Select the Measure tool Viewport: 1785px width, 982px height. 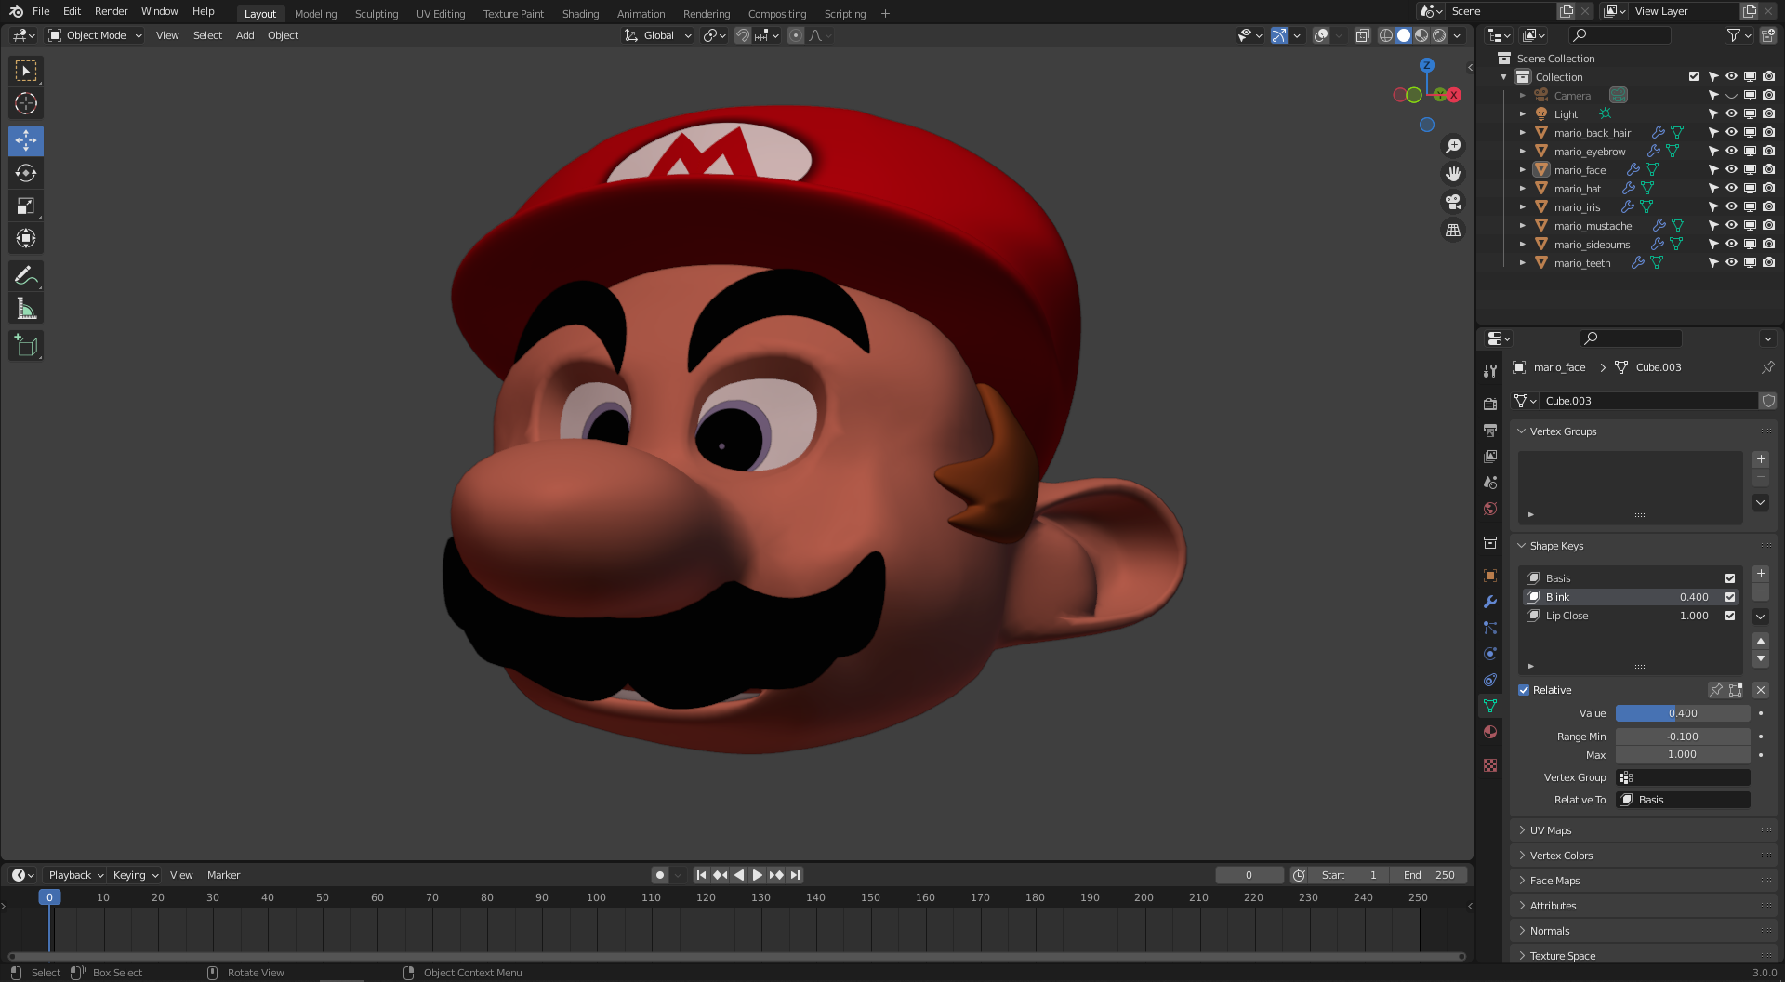(x=26, y=308)
